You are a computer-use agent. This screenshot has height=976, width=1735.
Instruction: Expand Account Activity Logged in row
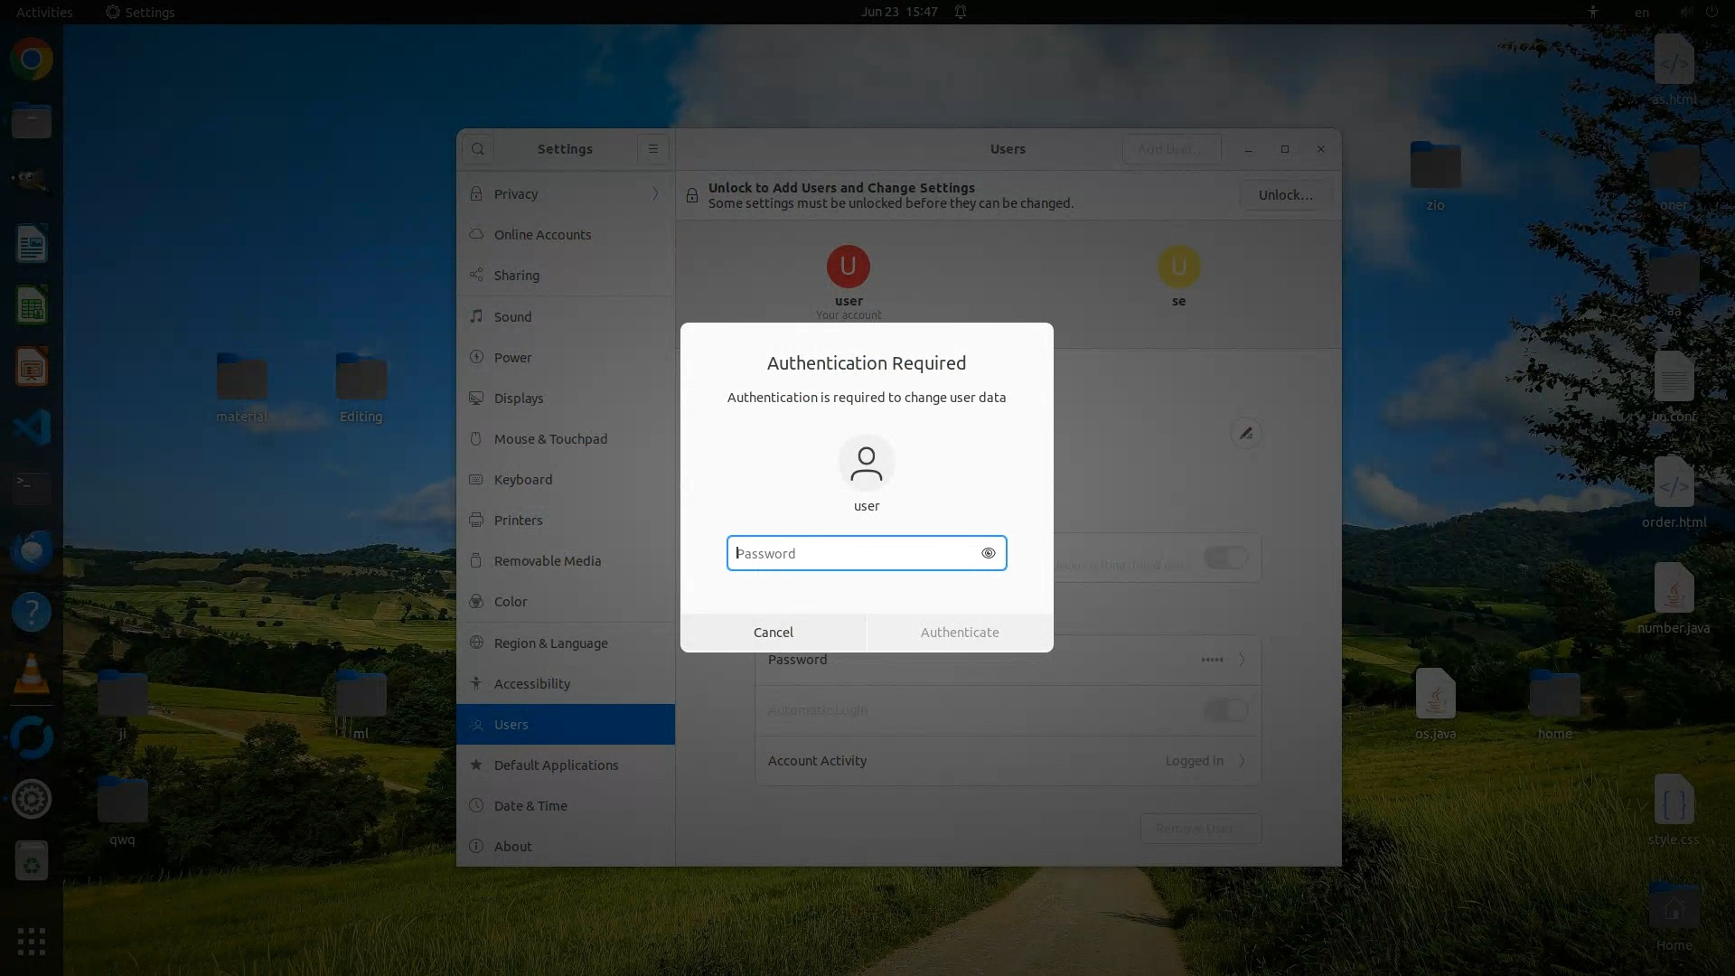[x=1242, y=761]
